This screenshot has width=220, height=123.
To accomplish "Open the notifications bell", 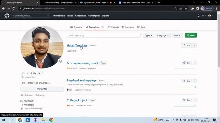I will [199, 16].
